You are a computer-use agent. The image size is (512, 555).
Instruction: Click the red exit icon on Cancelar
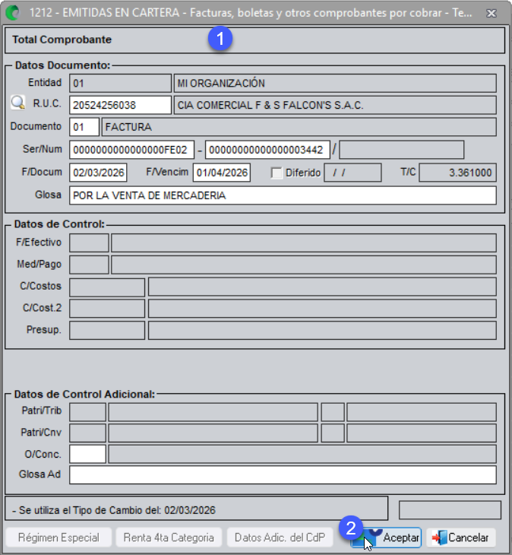point(439,538)
